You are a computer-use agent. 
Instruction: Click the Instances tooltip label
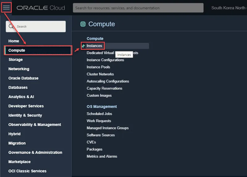(x=124, y=55)
